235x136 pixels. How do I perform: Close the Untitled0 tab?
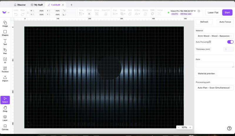tap(63, 5)
